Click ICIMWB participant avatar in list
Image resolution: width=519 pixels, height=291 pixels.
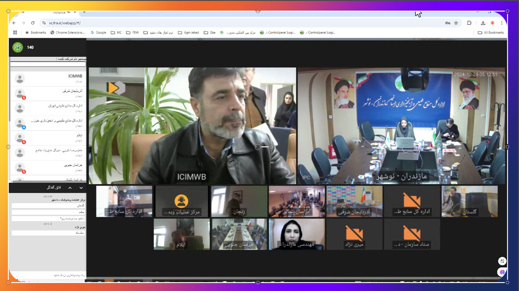click(x=20, y=79)
